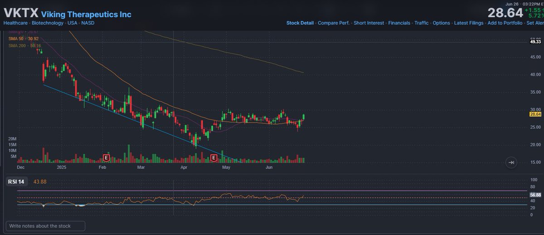
Task: Focus the stock notes input field
Action: tap(45, 225)
